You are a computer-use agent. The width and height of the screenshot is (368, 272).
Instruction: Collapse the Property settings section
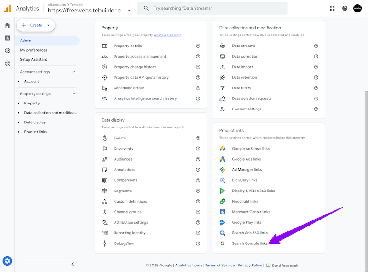[x=74, y=94]
